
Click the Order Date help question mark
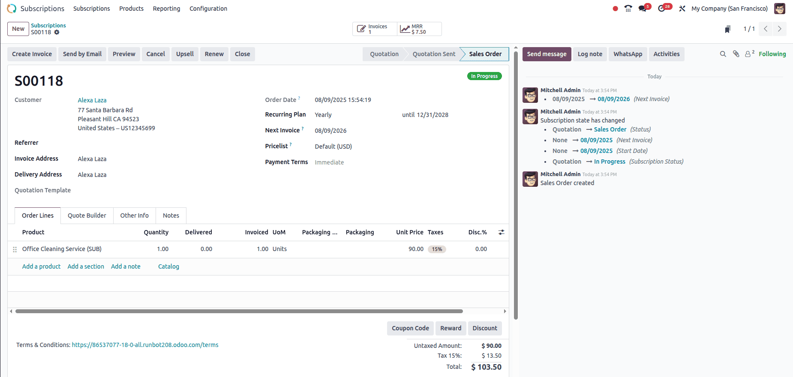tap(299, 98)
